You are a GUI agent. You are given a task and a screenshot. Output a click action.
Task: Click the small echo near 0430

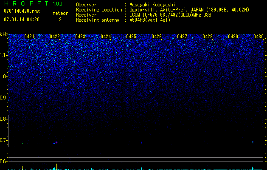pyautogui.click(x=253, y=142)
